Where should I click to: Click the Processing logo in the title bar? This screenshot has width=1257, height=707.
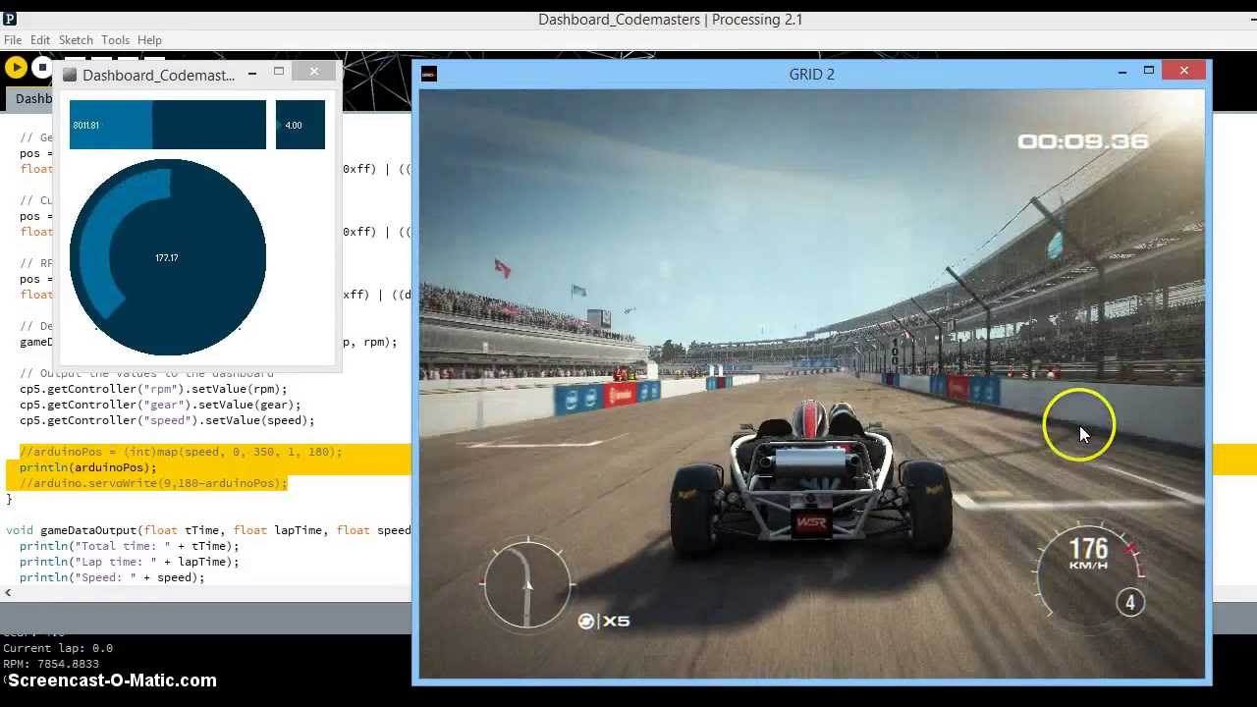coord(10,19)
